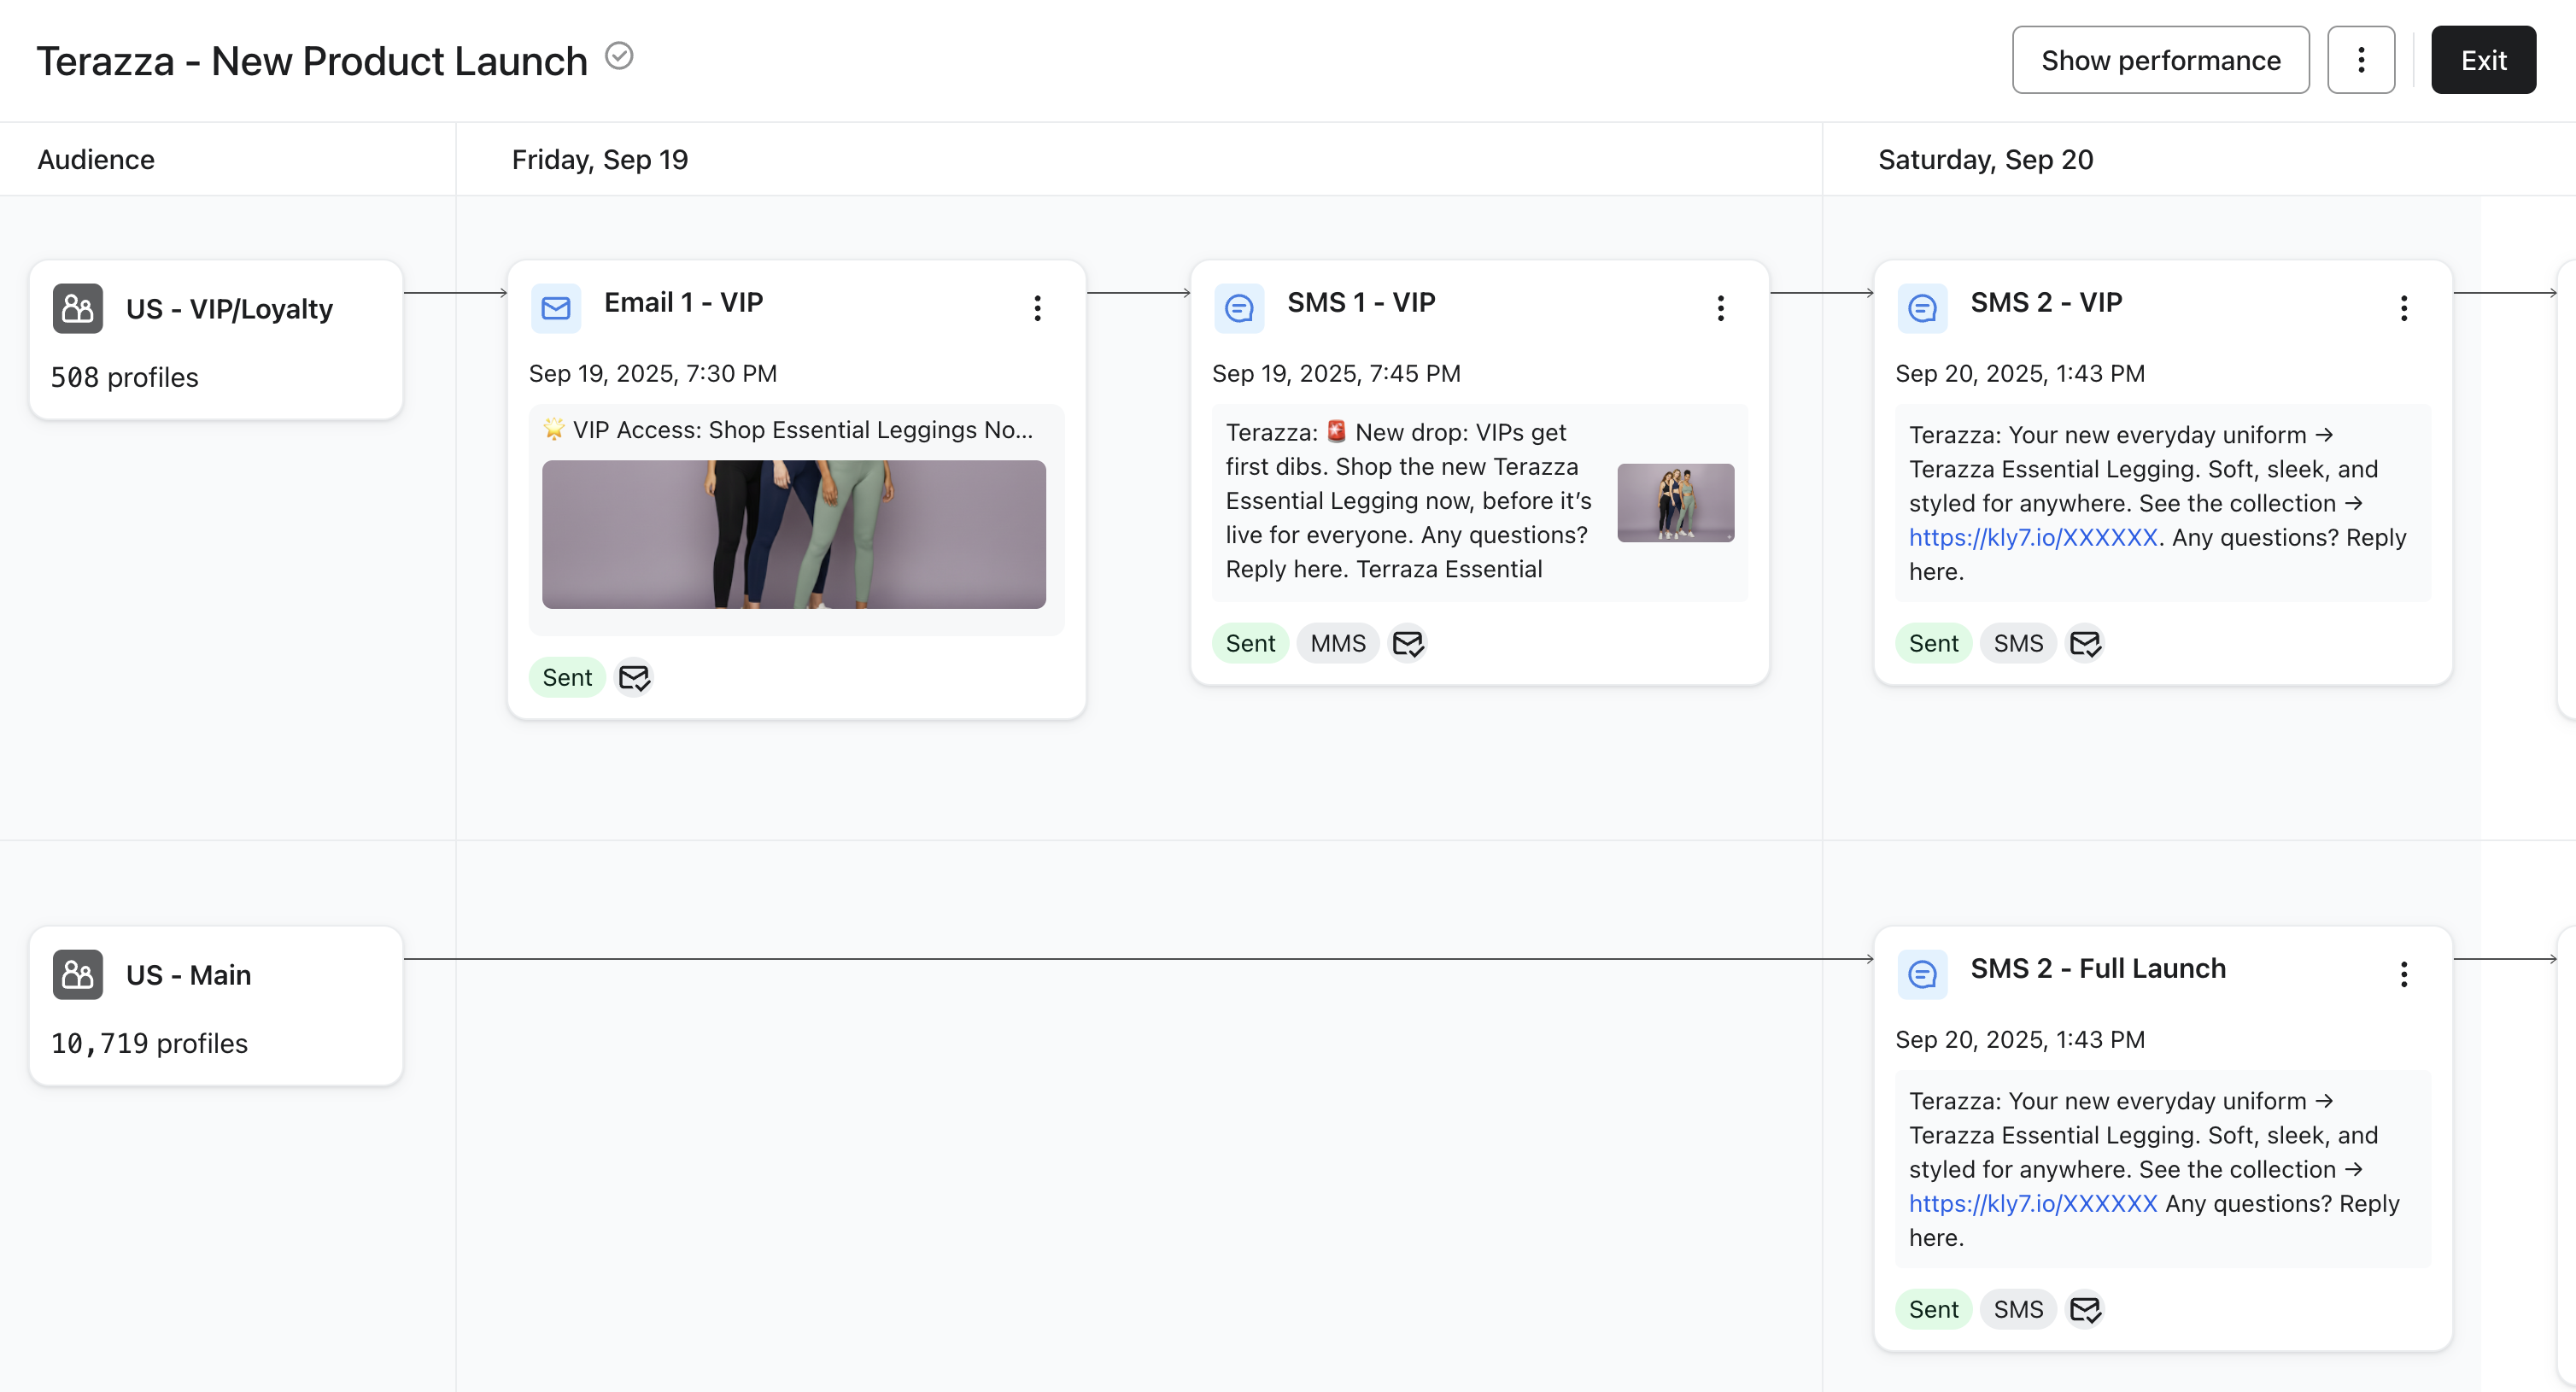
Task: Open the kly7.io link in SMS 2 - VIP
Action: [x=2032, y=538]
